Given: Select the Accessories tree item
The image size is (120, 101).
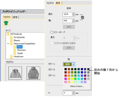Looking at the screenshot, I should pyautogui.click(x=19, y=37).
